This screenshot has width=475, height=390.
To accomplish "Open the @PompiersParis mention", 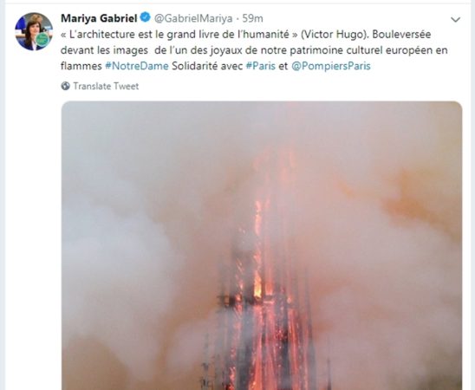I will pos(331,66).
